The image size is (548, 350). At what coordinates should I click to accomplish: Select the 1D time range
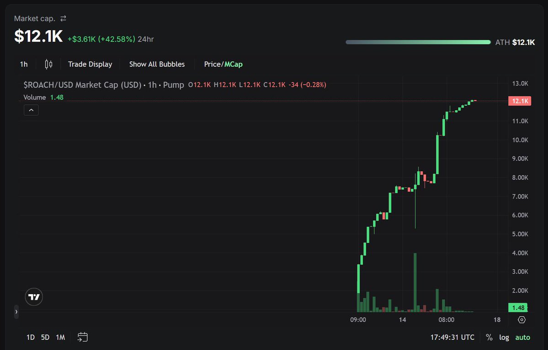(31, 337)
